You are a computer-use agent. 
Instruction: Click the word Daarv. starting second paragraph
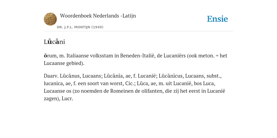tap(51, 76)
